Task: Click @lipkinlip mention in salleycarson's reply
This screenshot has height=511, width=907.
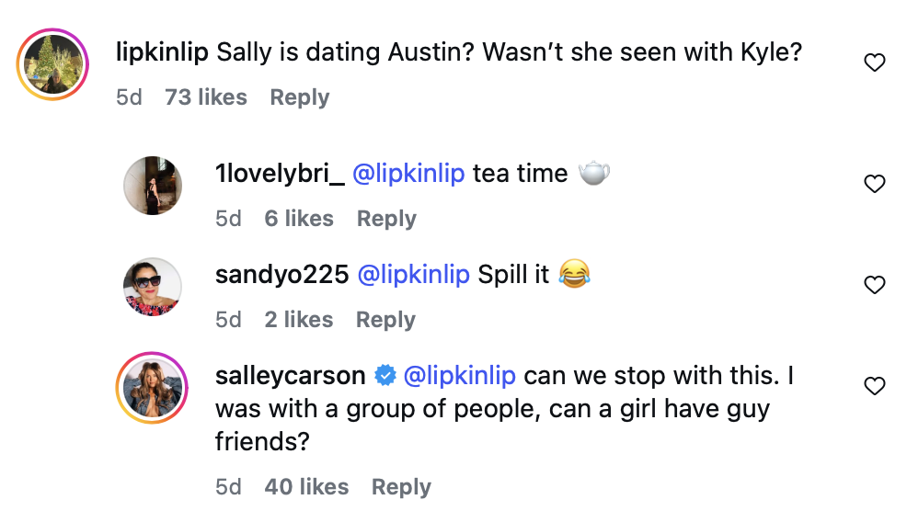Action: (x=460, y=375)
